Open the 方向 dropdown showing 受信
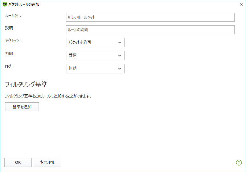Image resolution: width=246 pixels, height=172 pixels. pyautogui.click(x=95, y=56)
